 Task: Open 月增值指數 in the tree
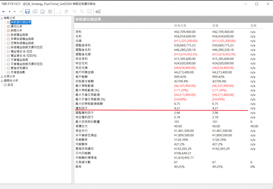pyautogui.click(x=18, y=72)
